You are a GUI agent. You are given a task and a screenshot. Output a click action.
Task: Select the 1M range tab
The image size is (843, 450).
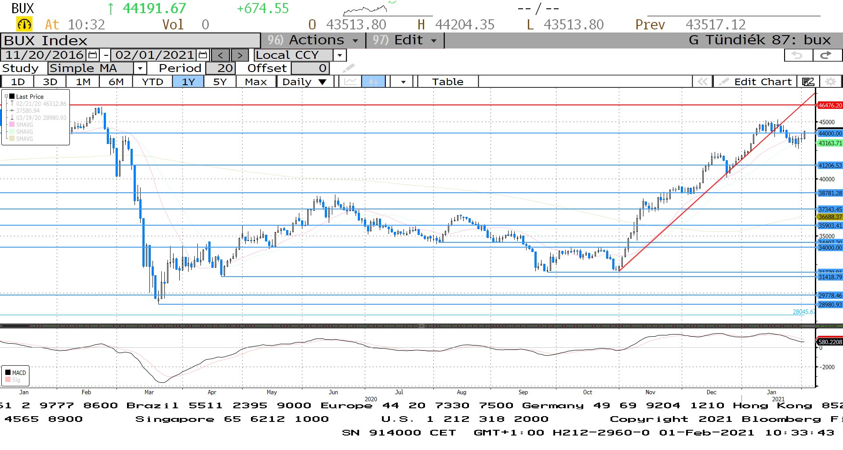[x=83, y=82]
